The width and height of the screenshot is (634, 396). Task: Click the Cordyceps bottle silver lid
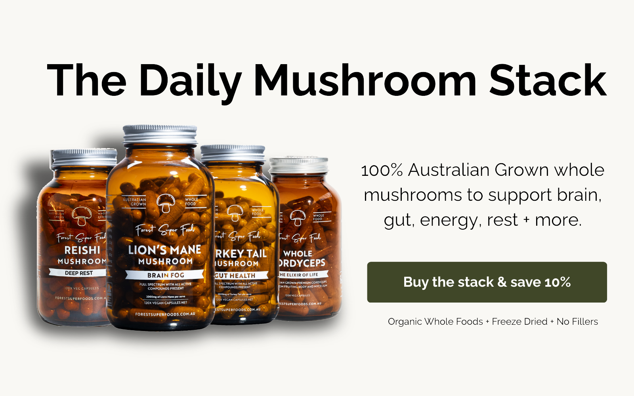[x=299, y=164]
